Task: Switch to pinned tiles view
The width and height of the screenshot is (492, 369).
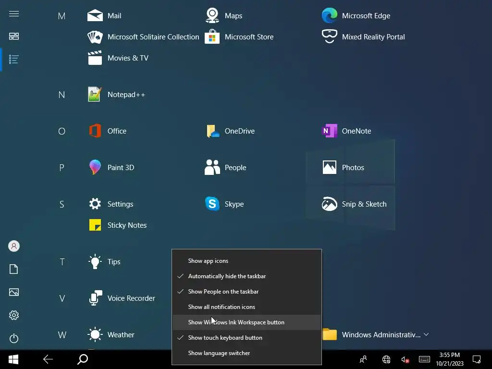Action: pos(14,37)
